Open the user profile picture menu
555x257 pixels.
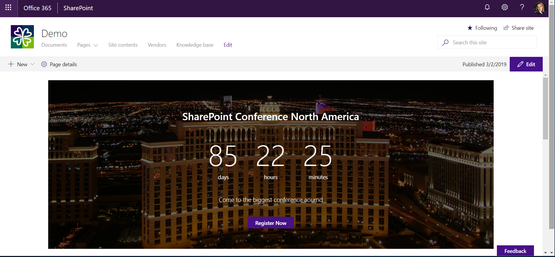[x=540, y=8]
